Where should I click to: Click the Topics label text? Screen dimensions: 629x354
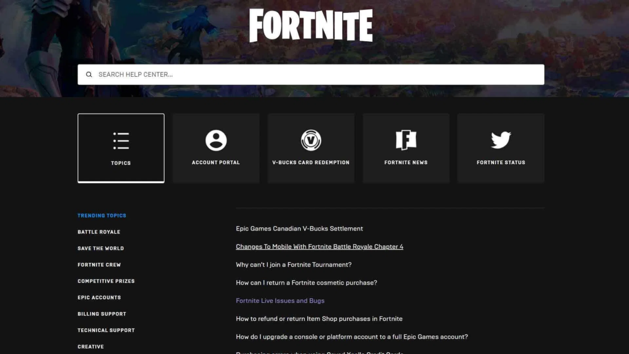coord(121,163)
